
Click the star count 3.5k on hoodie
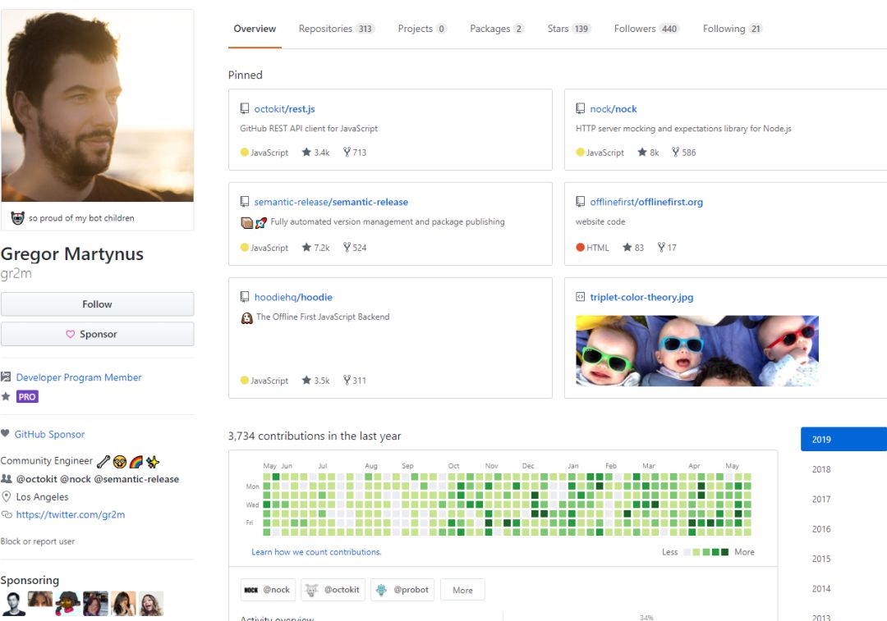(x=315, y=381)
